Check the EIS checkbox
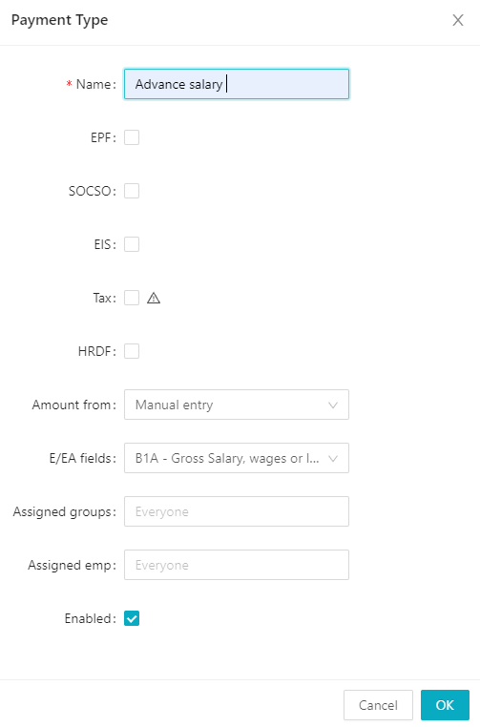480x727 pixels. point(132,244)
